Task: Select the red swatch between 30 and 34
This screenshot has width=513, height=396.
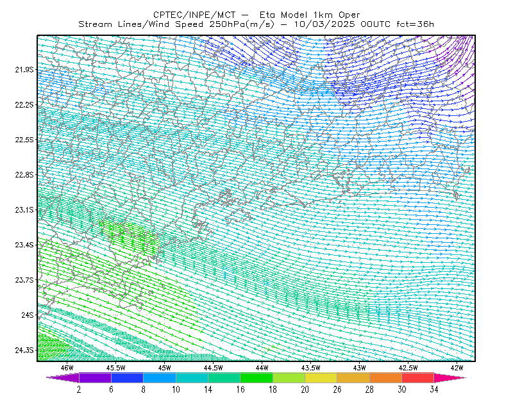Action: tap(418, 377)
